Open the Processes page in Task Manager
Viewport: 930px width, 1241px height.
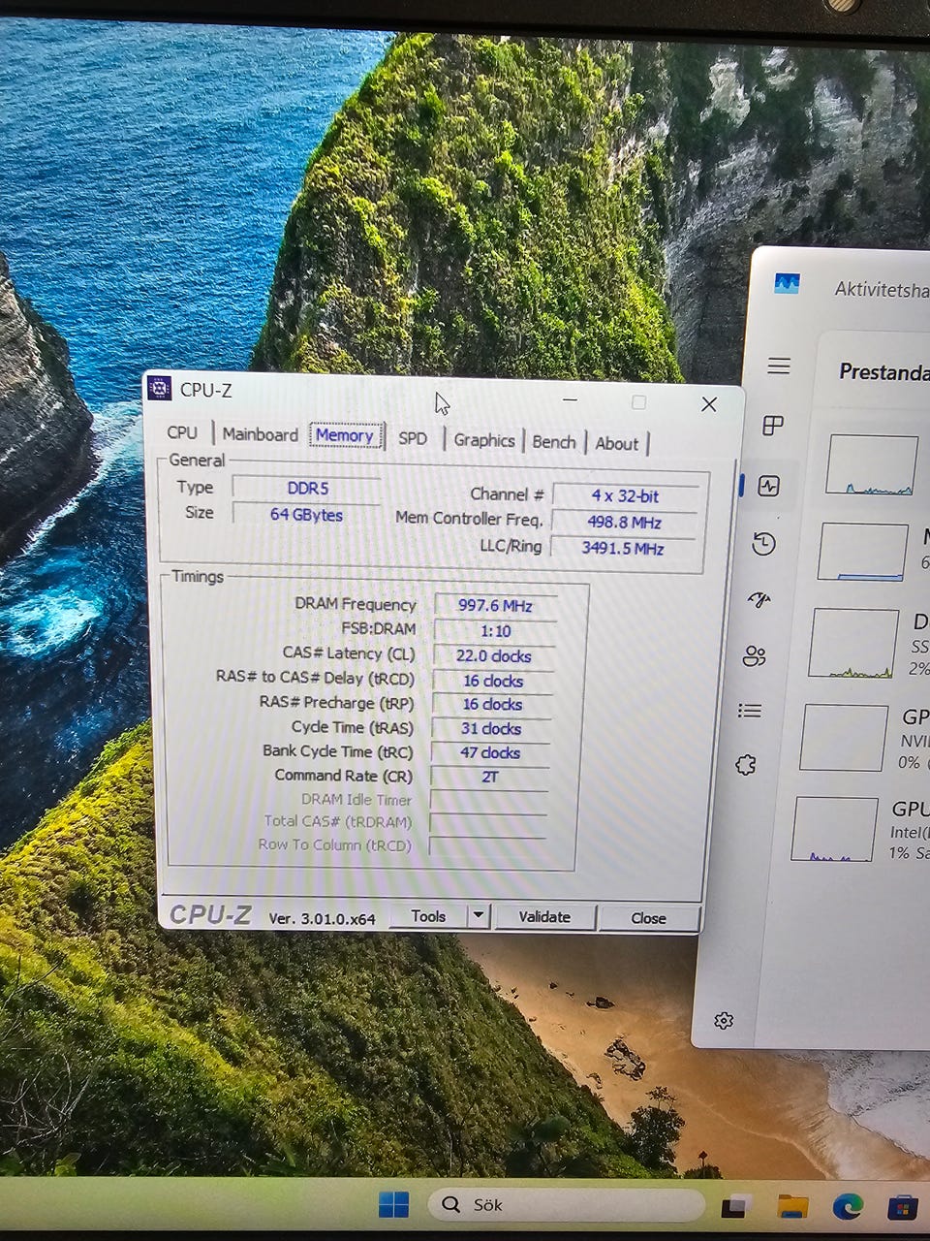pos(773,426)
